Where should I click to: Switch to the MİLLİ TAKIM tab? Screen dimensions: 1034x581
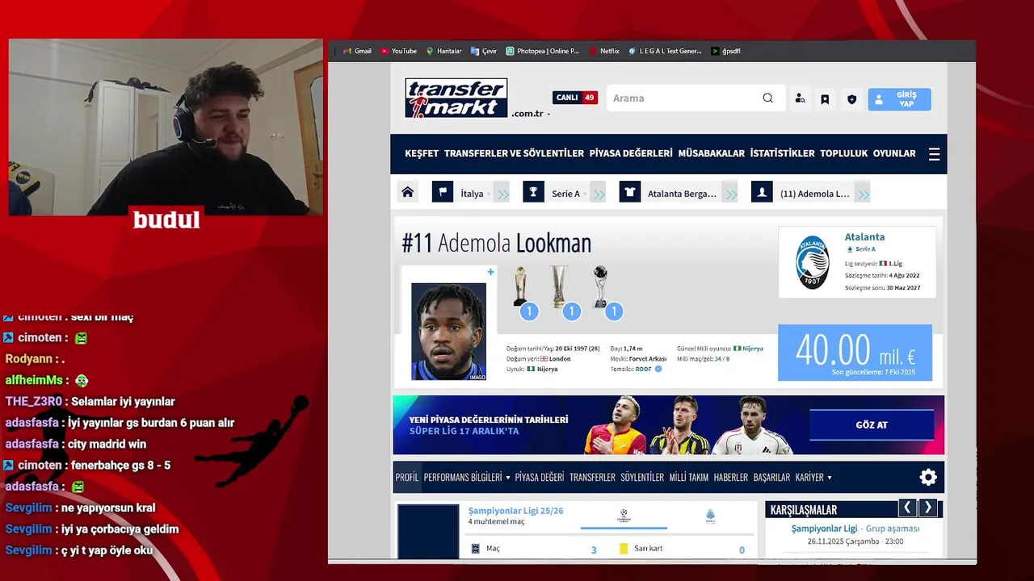click(x=689, y=478)
